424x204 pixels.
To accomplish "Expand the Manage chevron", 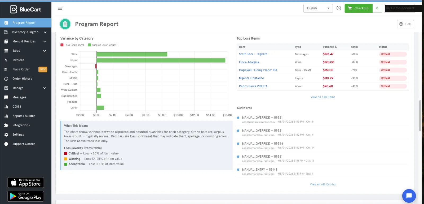I will (45, 88).
